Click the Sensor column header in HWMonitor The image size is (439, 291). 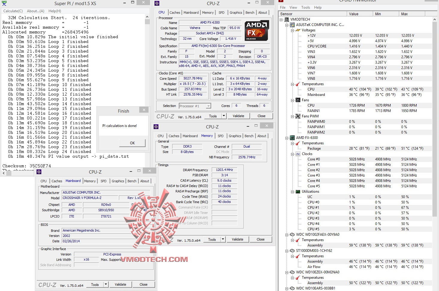click(313, 14)
